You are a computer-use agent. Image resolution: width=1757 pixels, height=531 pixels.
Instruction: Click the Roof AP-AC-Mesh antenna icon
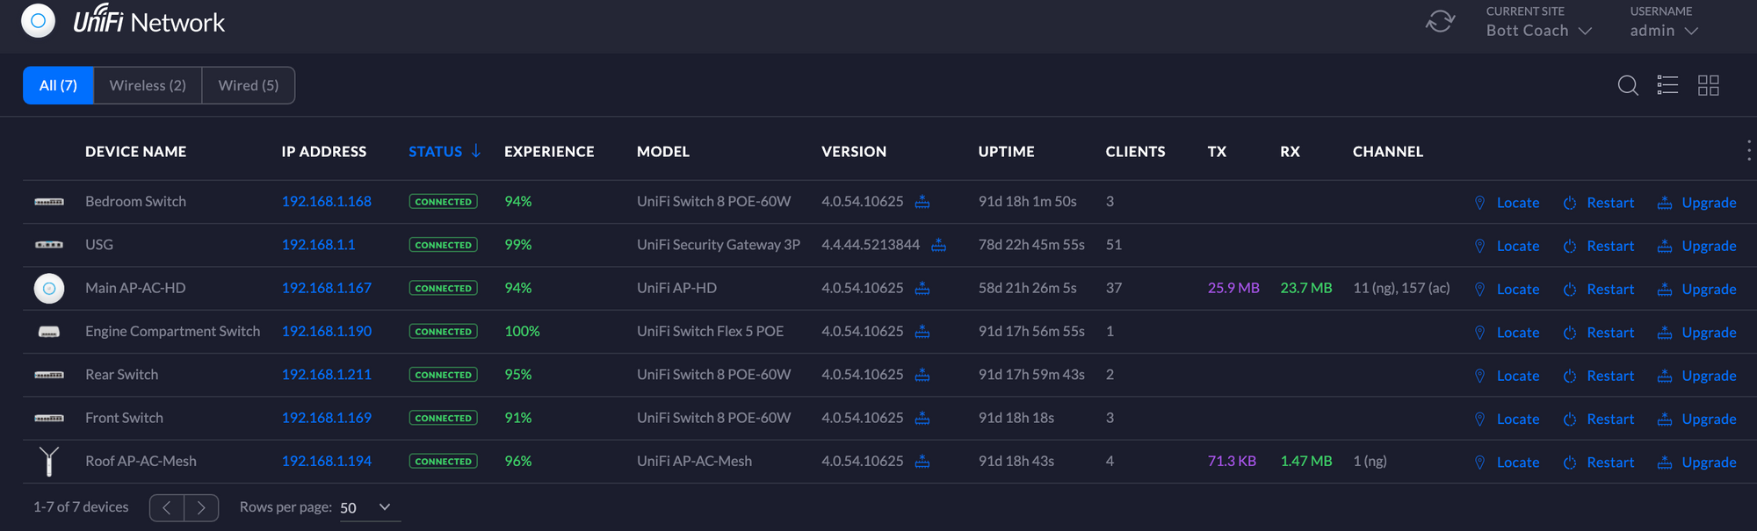[49, 461]
